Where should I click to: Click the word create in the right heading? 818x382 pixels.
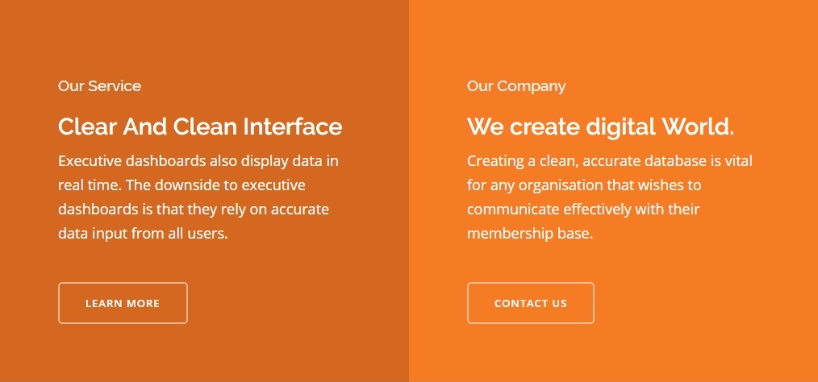(545, 127)
